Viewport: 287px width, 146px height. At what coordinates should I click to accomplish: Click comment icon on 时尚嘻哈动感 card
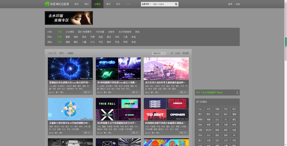[x=157, y=133]
